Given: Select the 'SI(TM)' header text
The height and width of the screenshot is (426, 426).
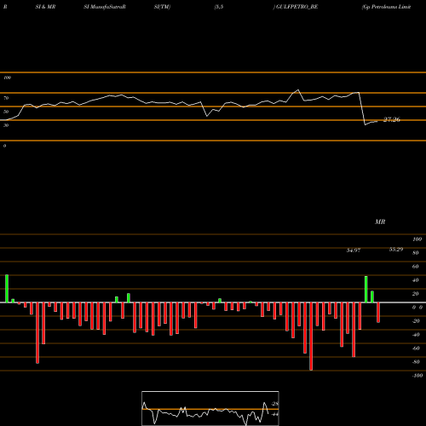Looking at the screenshot, I should tap(162, 7).
